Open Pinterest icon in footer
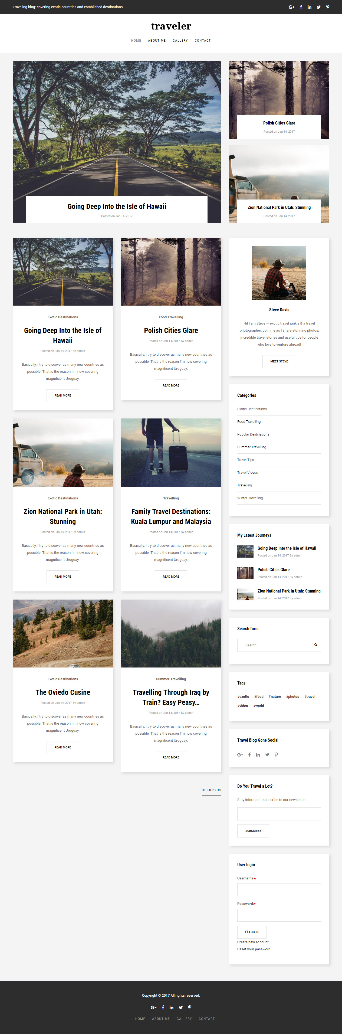 (x=190, y=1007)
